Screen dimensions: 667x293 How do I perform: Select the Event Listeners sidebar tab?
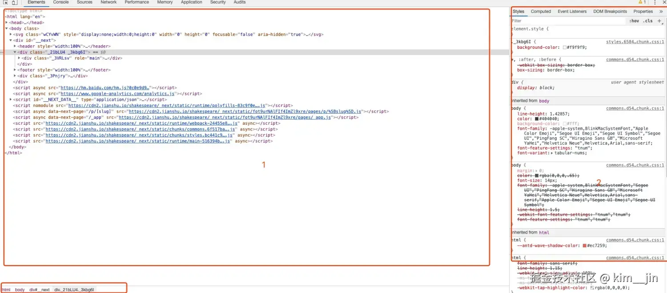click(x=572, y=12)
